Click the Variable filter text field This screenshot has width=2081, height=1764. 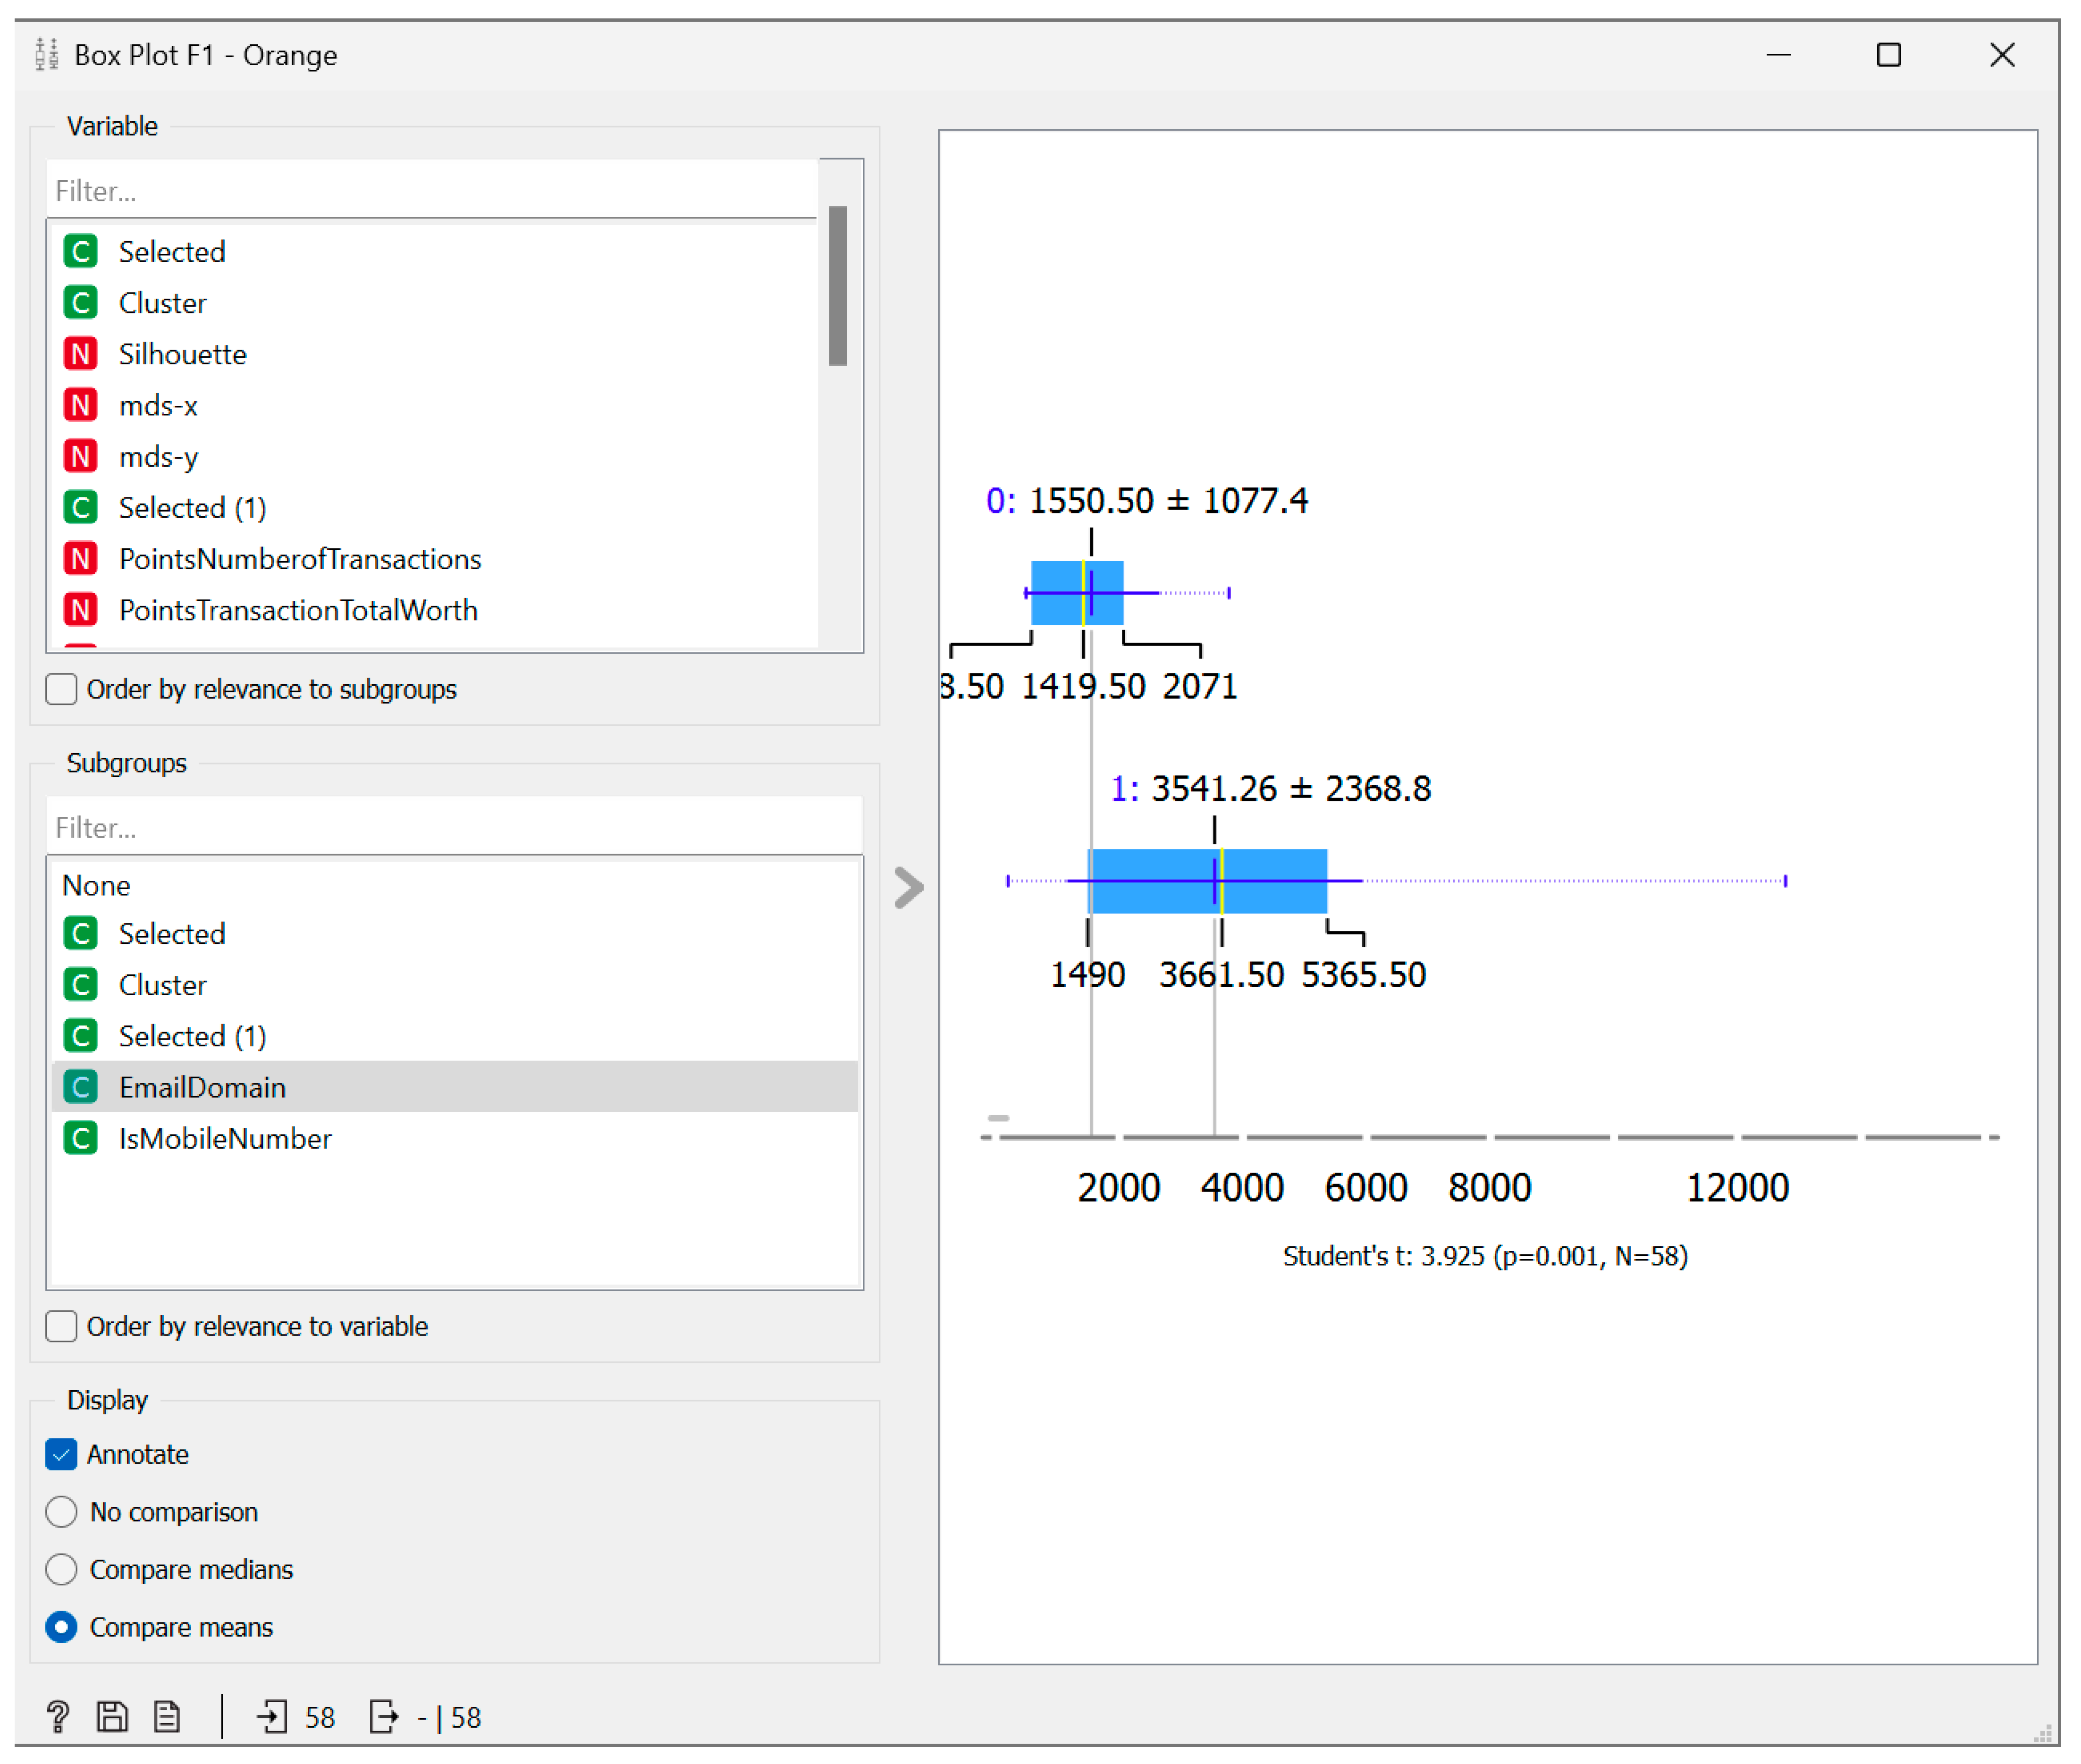430,190
